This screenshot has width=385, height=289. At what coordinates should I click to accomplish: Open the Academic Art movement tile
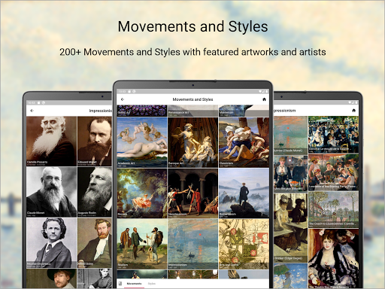coord(142,142)
